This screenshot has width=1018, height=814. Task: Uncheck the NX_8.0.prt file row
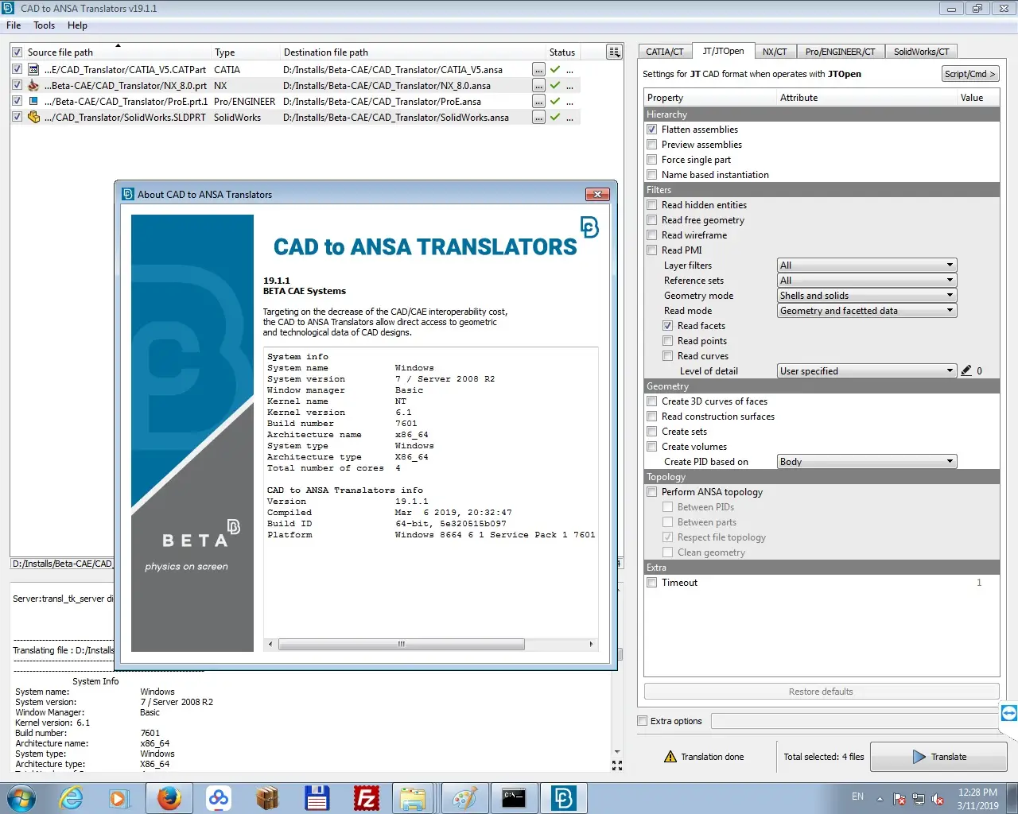point(17,86)
